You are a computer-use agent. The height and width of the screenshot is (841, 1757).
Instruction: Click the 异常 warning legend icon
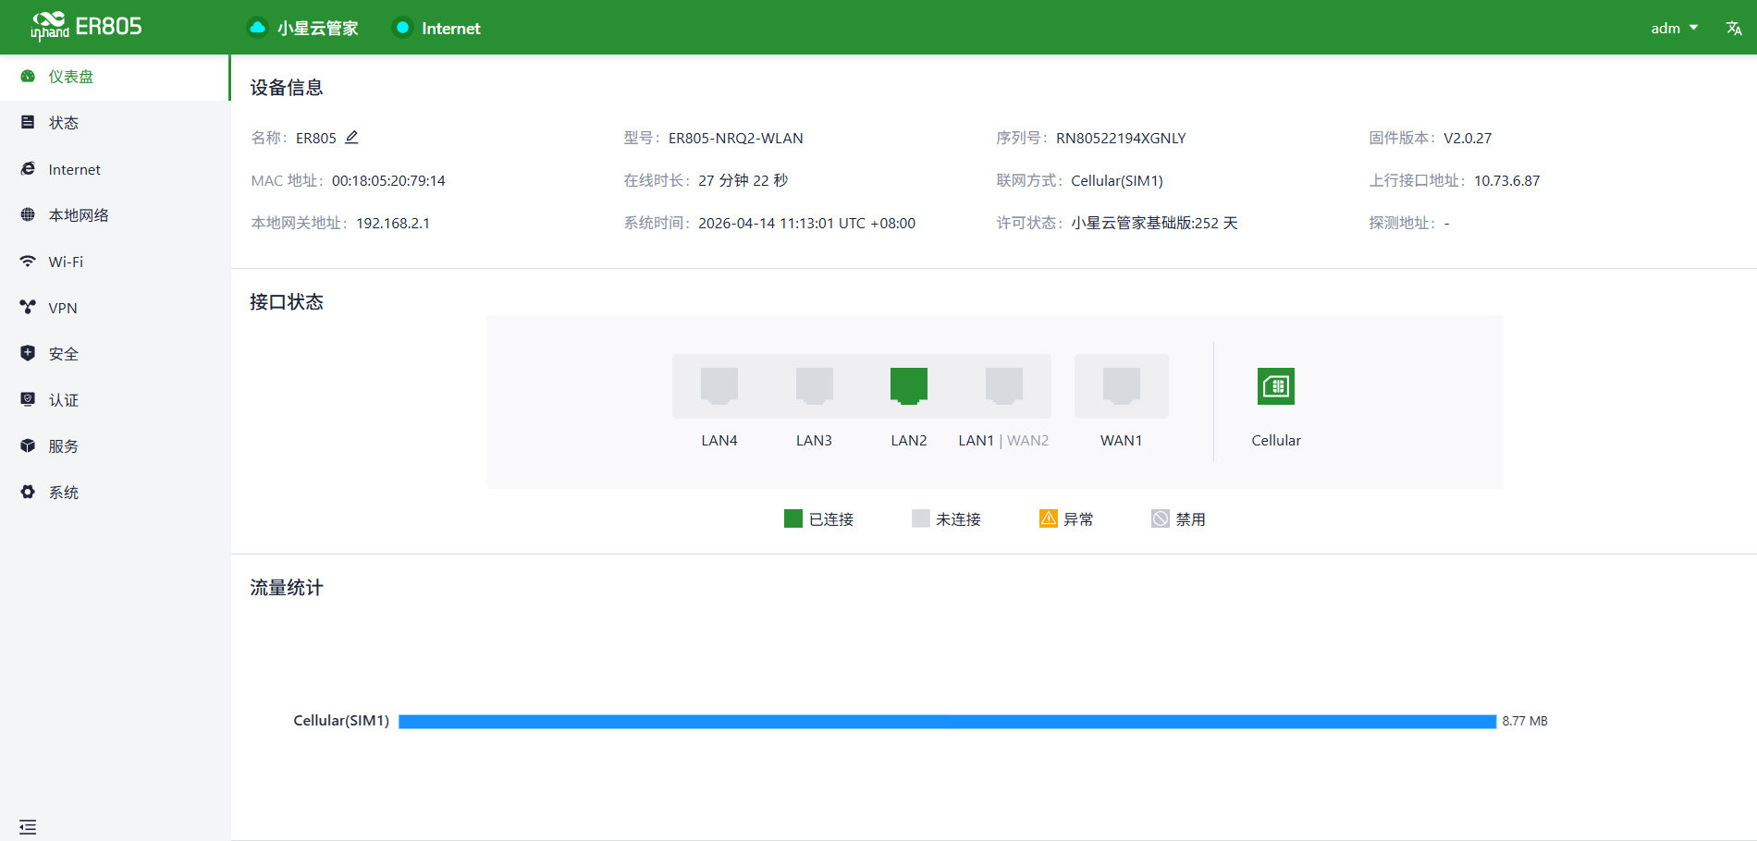tap(1049, 518)
